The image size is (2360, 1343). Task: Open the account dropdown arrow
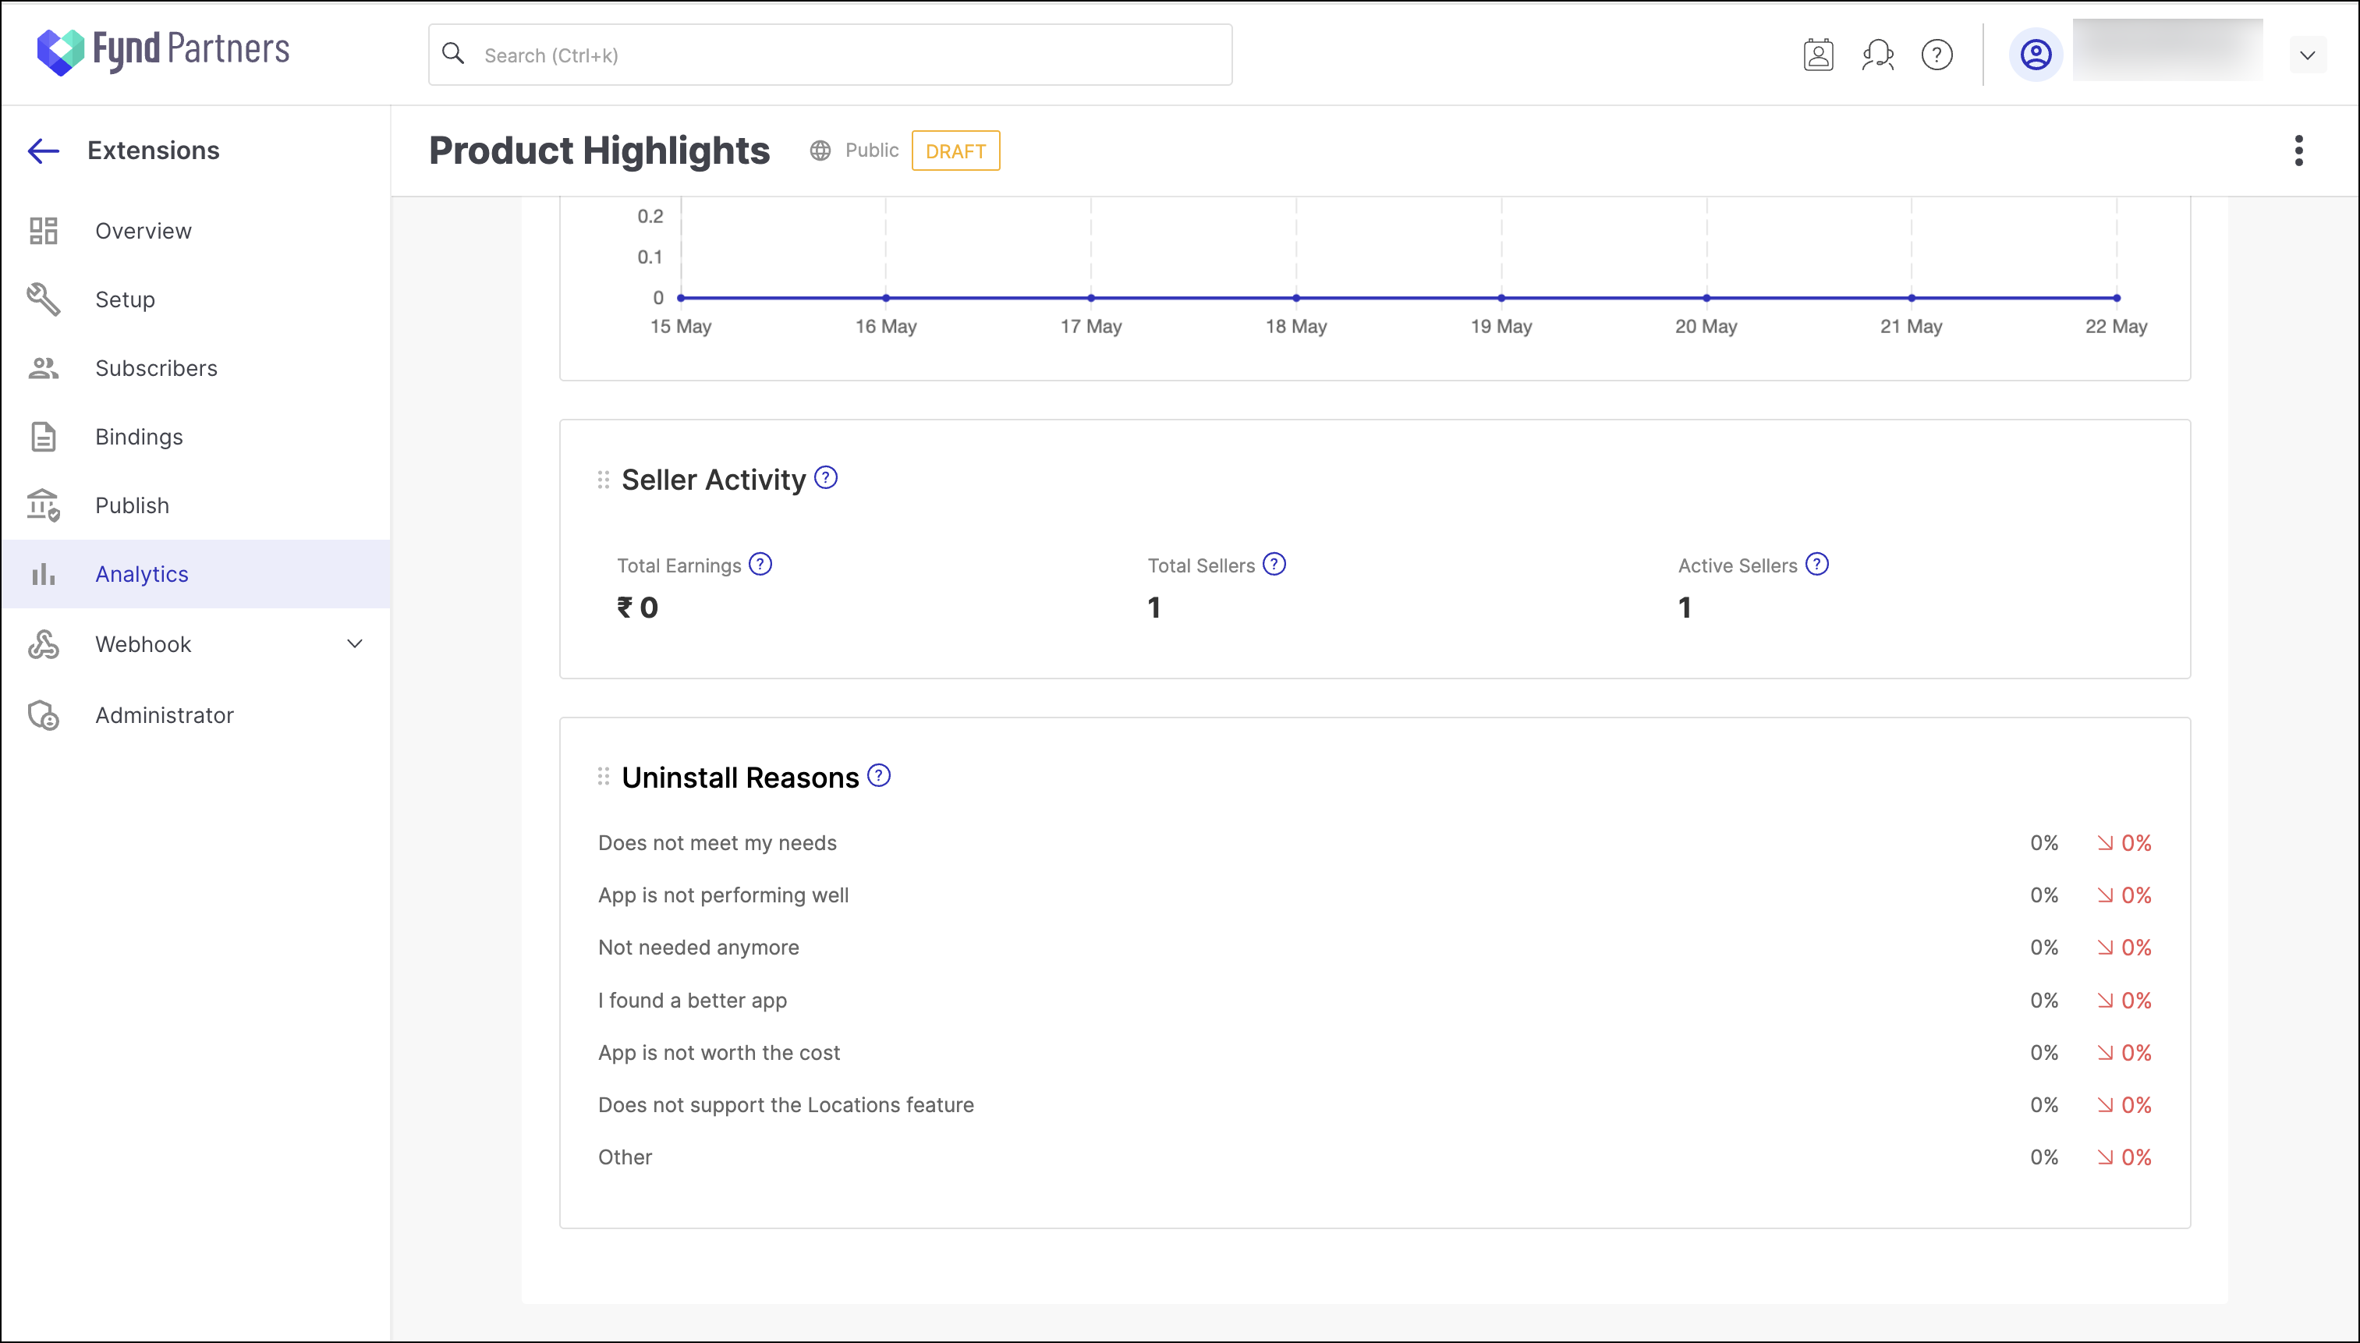tap(2306, 55)
